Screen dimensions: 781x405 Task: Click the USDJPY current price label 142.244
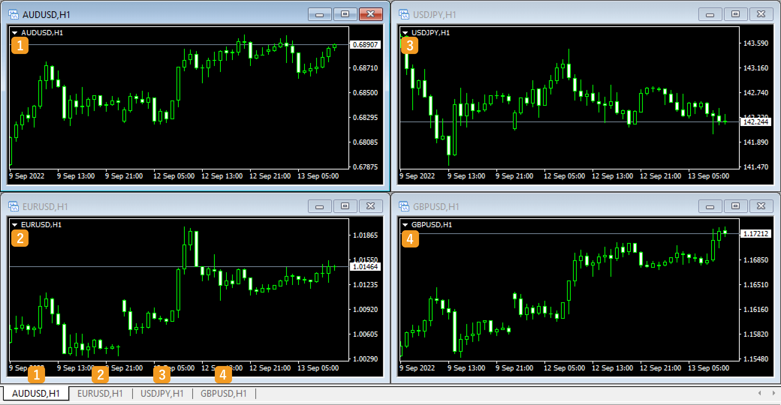click(755, 122)
